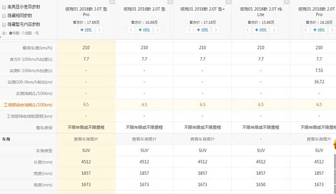336x194 pixels.
Task: Shift the 2.0T 纯 Lite column right
Action: (274, 30)
